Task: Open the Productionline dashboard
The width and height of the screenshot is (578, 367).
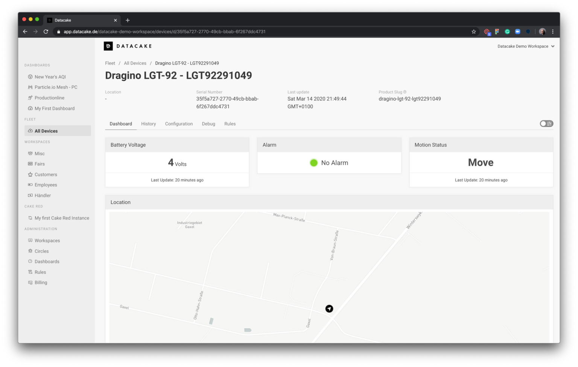Action: 49,98
